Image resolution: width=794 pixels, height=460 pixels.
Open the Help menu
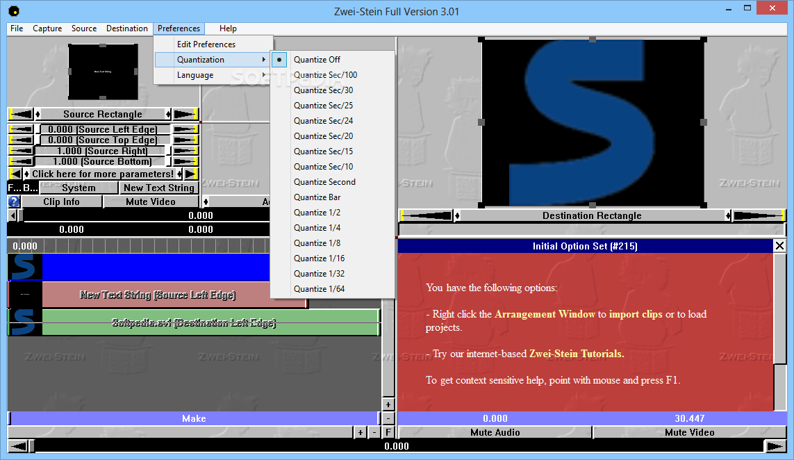pos(228,28)
